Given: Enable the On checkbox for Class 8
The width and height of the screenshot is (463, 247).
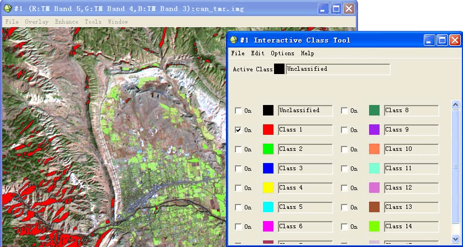Looking at the screenshot, I should coord(344,111).
